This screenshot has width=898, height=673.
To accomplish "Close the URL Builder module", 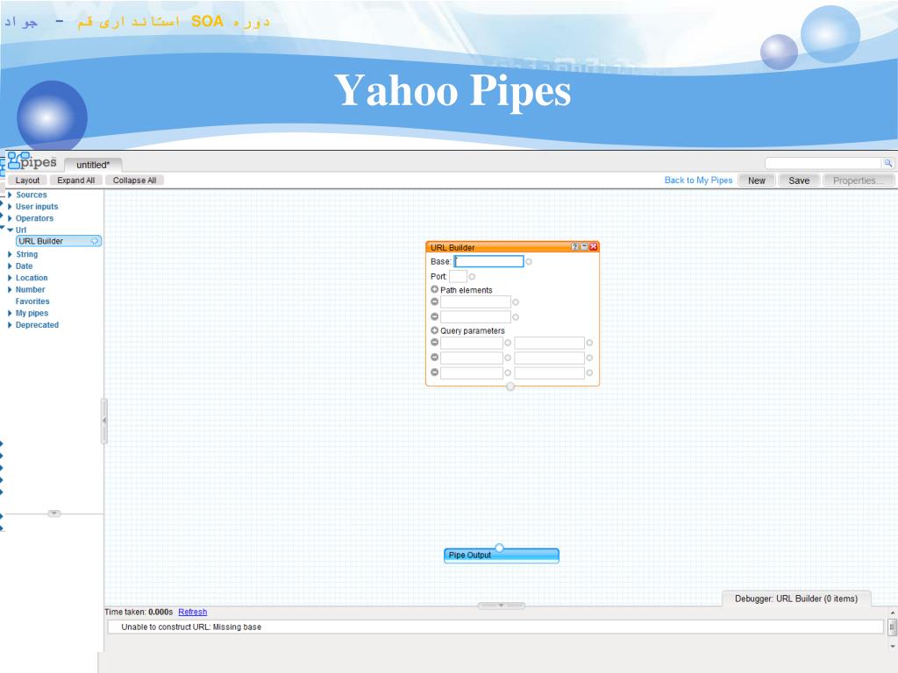I will (594, 246).
